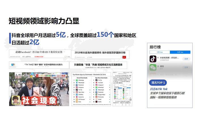Screen dimensions: 209x113
Task: Click the YouTube icon in App Store list
Action: [x=97, y=83]
